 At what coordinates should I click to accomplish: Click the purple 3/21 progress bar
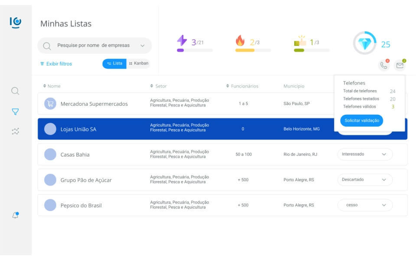click(x=195, y=50)
